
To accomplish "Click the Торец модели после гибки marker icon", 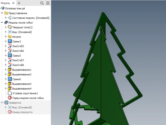I will point(10,98).
